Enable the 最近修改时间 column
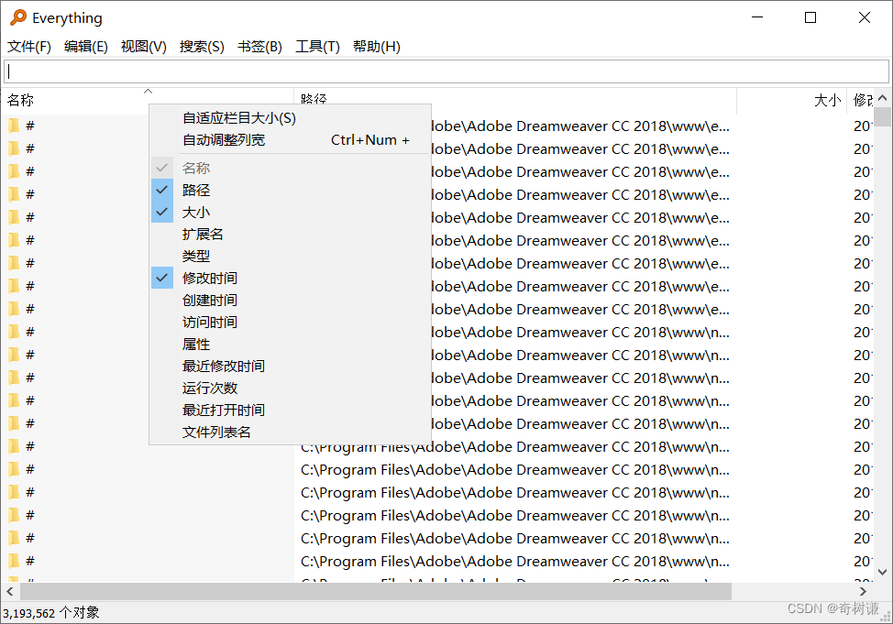 (290, 367)
